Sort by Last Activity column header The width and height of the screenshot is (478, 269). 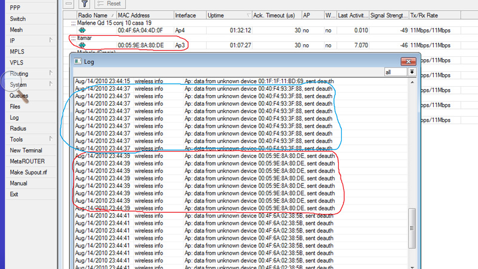click(x=353, y=16)
